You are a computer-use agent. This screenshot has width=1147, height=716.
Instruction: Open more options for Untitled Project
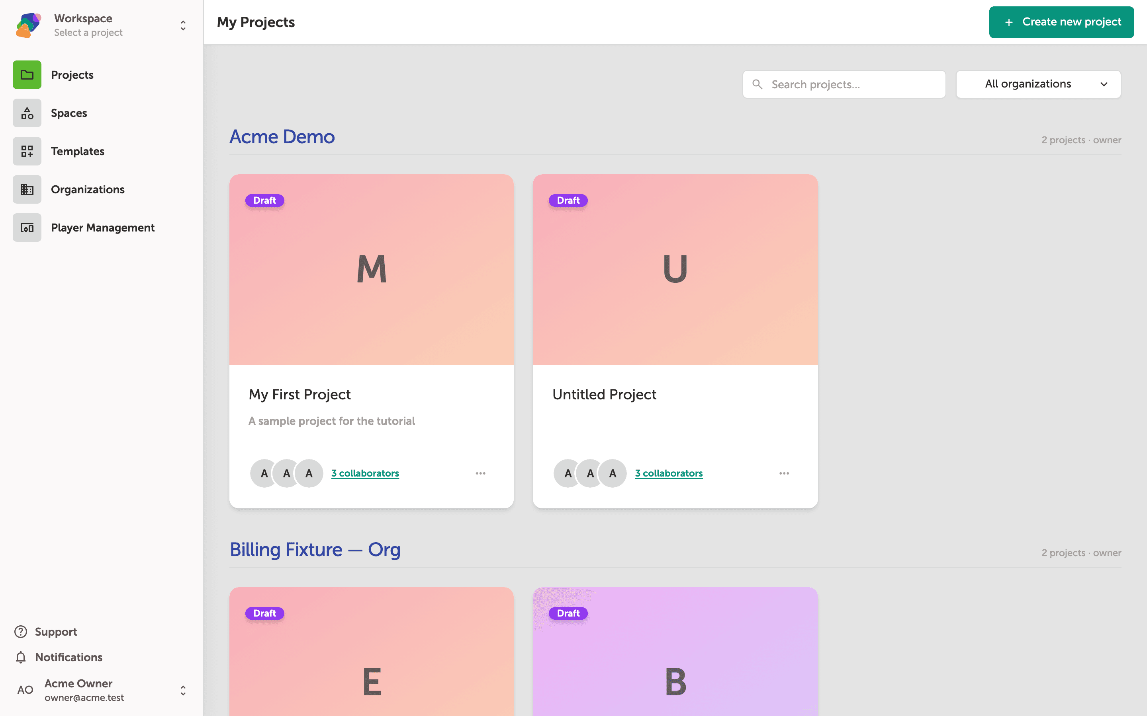click(x=785, y=473)
